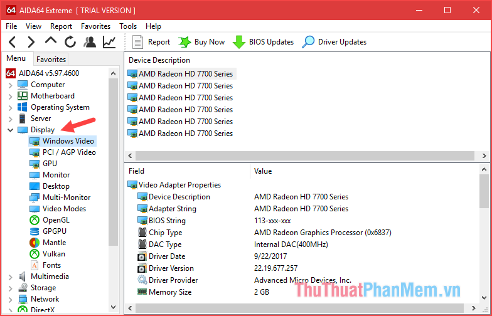Click the green star Buy Now icon
This screenshot has height=316, width=492.
[x=184, y=42]
